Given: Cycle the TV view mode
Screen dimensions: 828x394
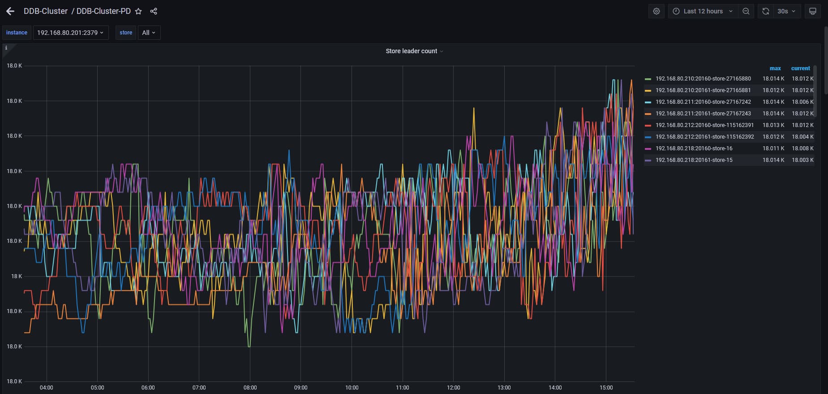Looking at the screenshot, I should click(813, 11).
